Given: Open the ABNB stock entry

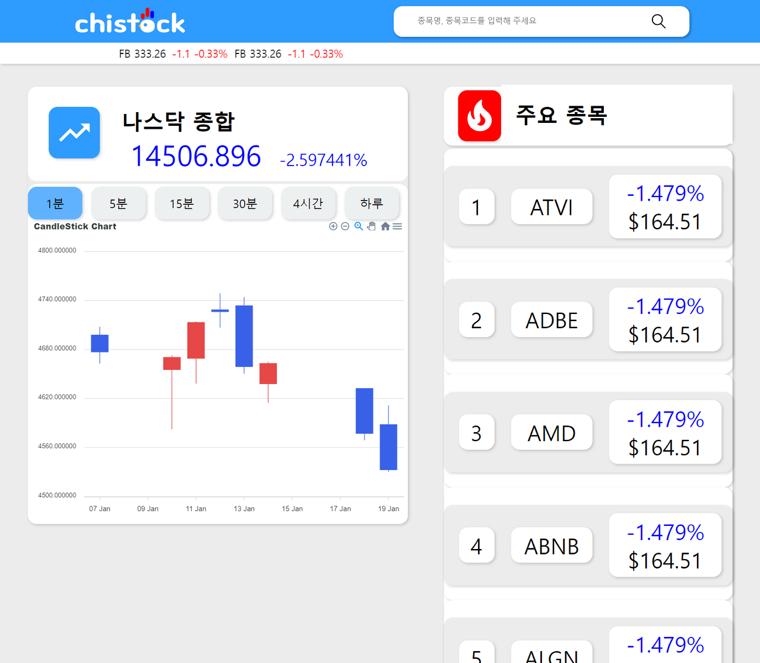Looking at the screenshot, I should [552, 545].
